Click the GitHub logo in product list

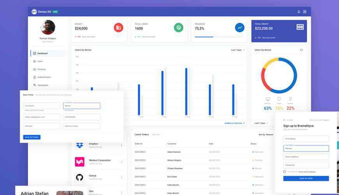(x=80, y=177)
